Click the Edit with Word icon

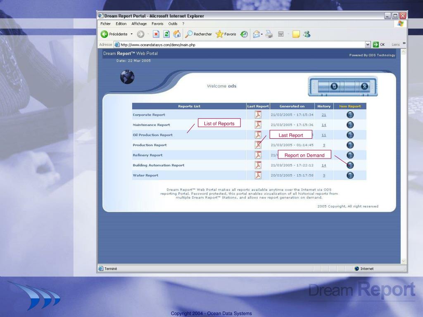281,34
